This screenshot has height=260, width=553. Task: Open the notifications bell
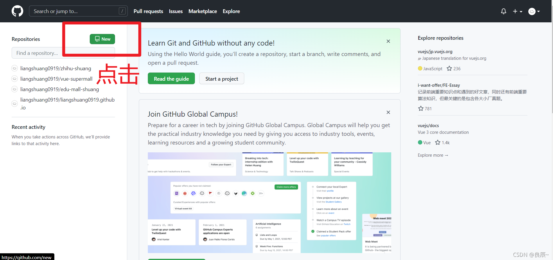click(x=504, y=11)
